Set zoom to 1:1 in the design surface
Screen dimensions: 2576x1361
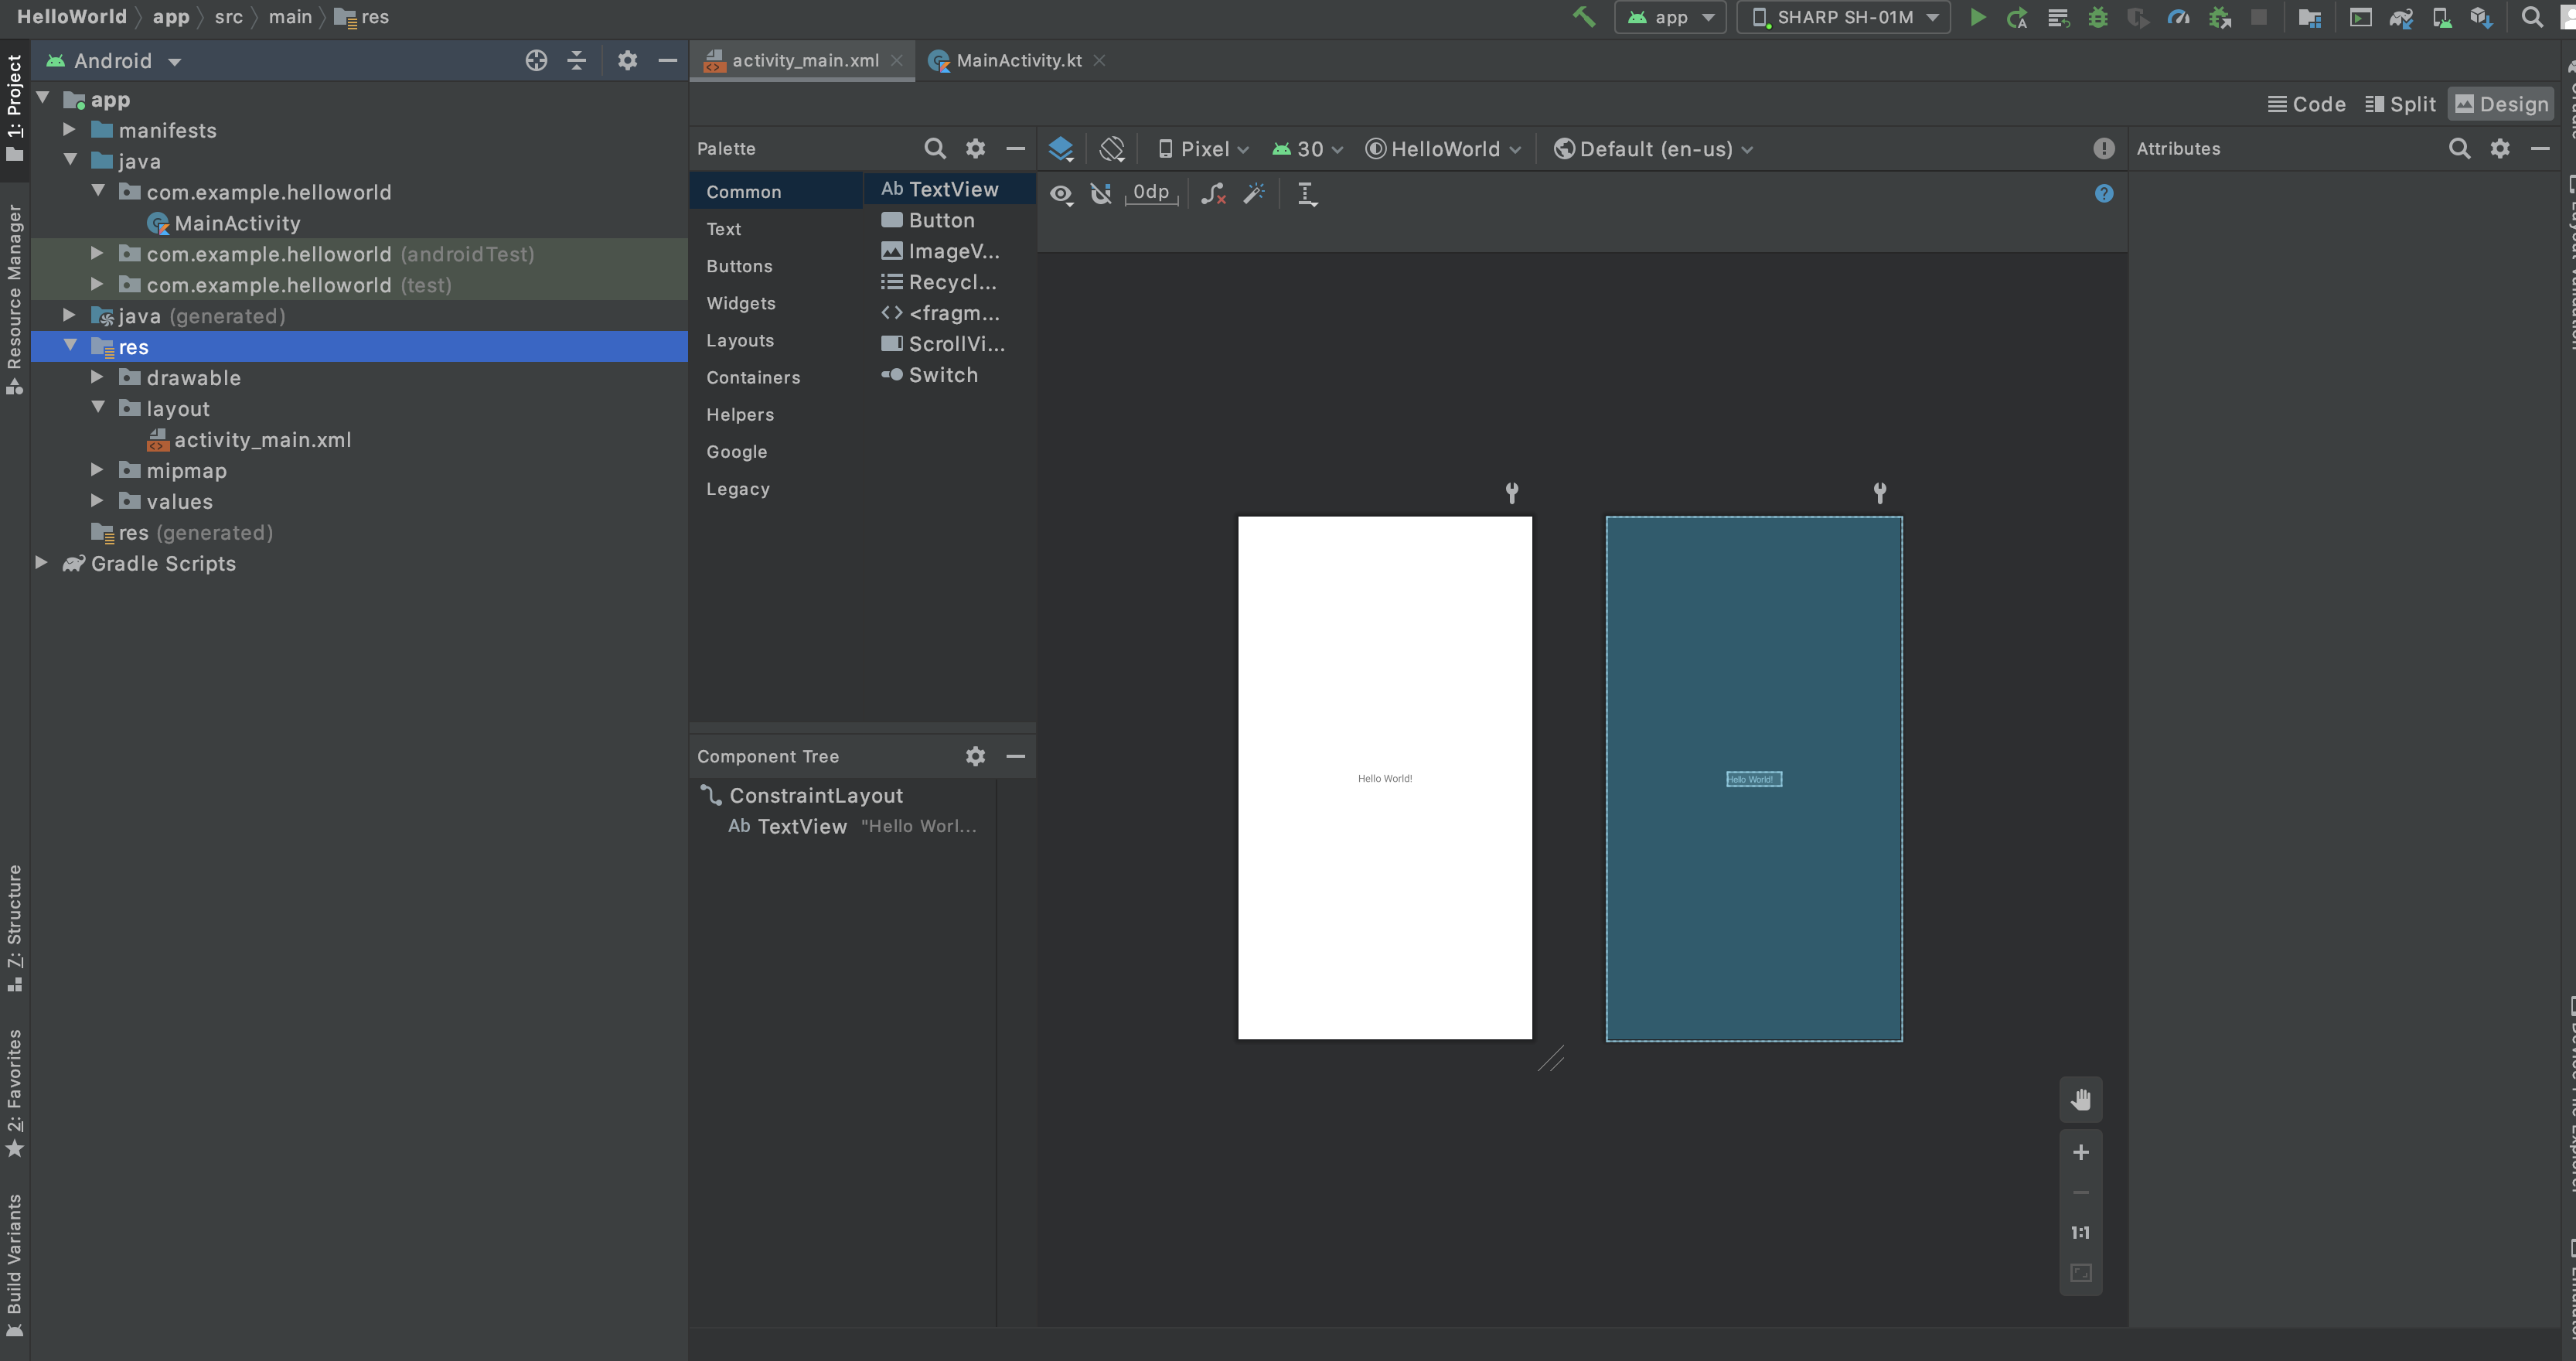coord(2080,1232)
